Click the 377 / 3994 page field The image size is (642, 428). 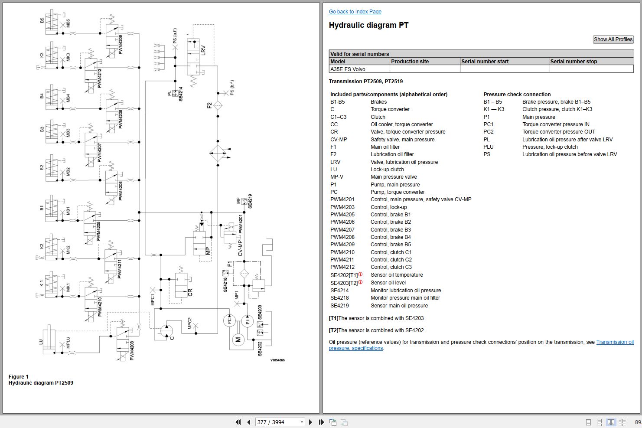[276, 422]
